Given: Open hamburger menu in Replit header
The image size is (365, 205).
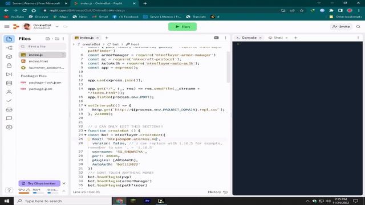Looking at the screenshot, I should coord(7,27).
